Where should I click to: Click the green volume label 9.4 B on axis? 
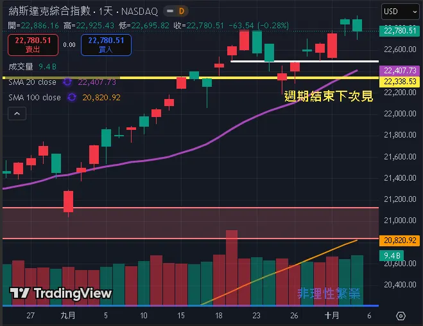click(x=392, y=255)
